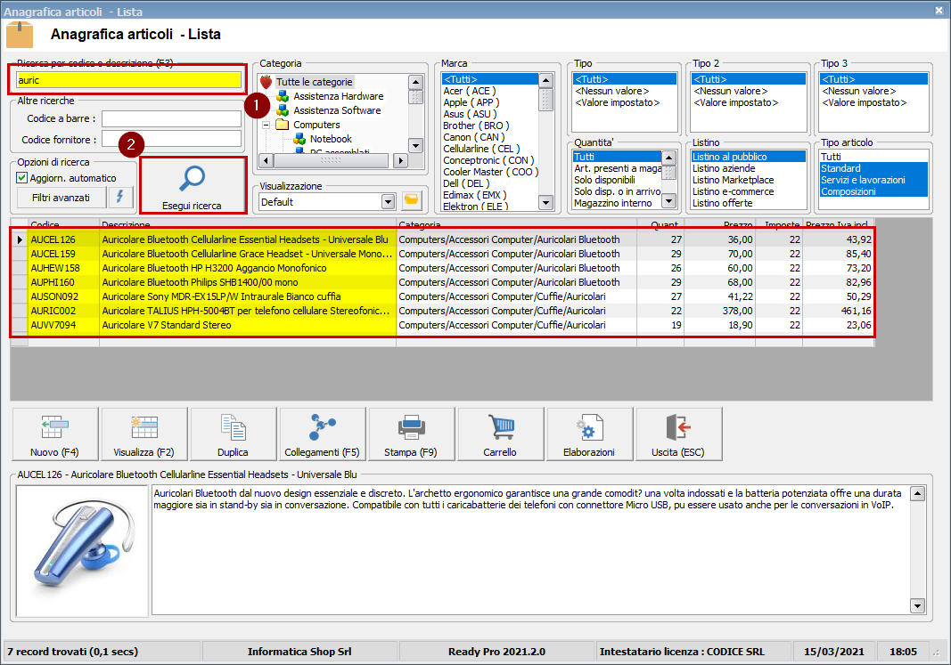The width and height of the screenshot is (951, 665).
Task: Click the Filtri avanzati button
Action: pyautogui.click(x=61, y=197)
